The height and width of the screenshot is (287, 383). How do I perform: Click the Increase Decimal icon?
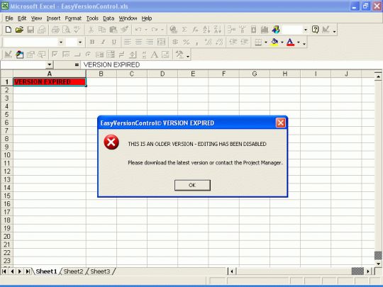point(208,42)
